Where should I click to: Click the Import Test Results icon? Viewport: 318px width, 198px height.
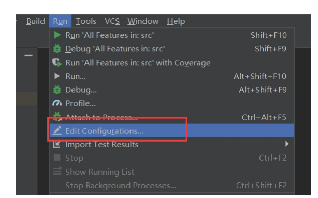[x=56, y=144]
